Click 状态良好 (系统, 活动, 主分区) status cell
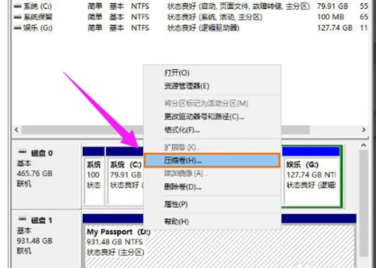Screen dimensions: 376x268 pyautogui.click(x=215, y=17)
